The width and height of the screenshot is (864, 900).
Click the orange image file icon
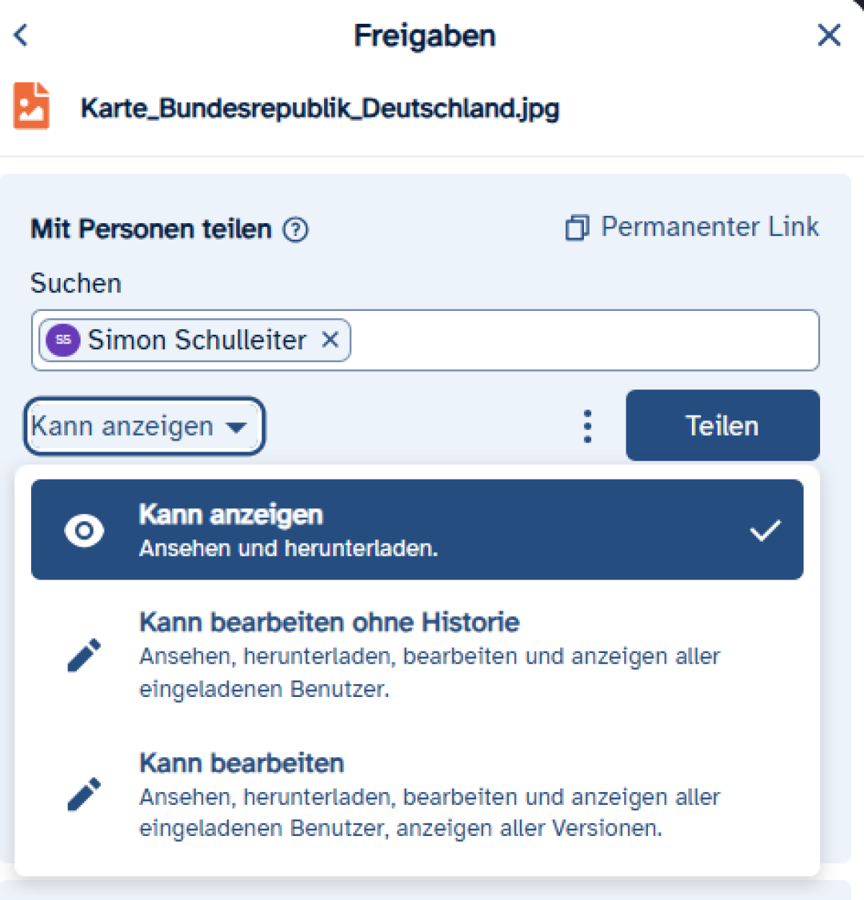click(x=32, y=107)
